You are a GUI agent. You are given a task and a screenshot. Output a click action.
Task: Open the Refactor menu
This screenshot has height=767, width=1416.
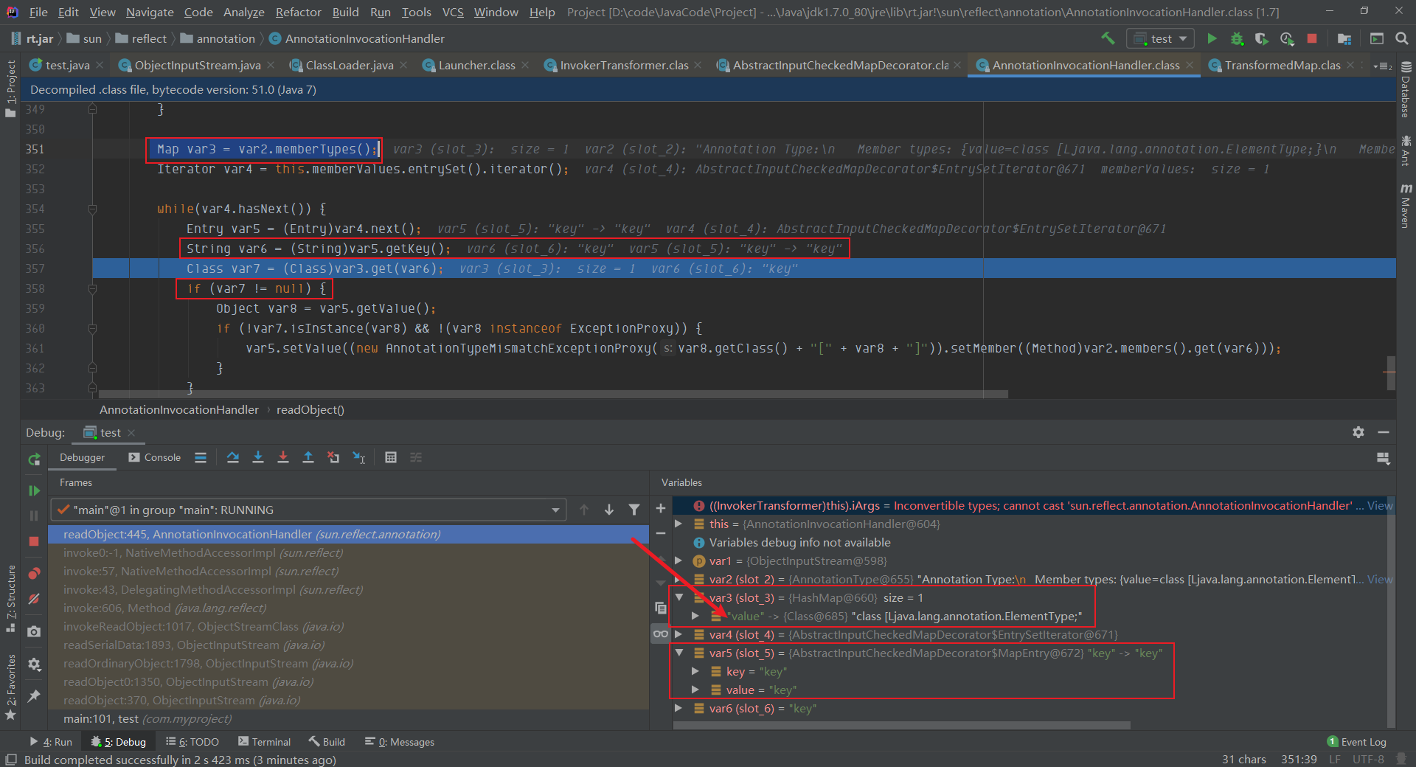coord(298,12)
